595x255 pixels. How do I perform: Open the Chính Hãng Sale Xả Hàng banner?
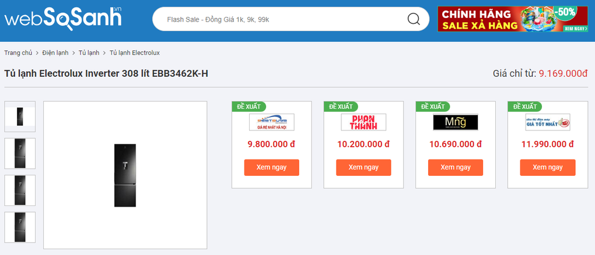point(513,19)
